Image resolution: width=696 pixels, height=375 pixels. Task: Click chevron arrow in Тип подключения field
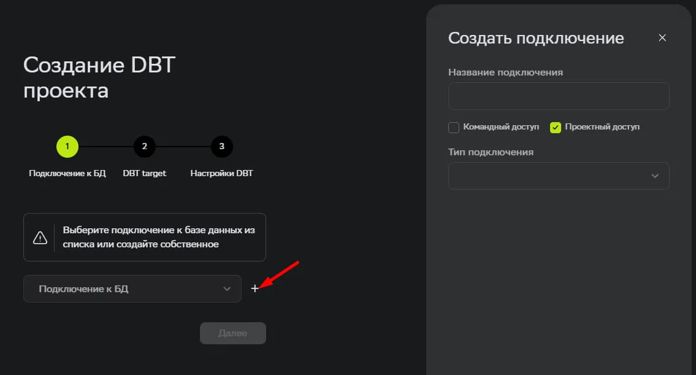click(x=655, y=176)
